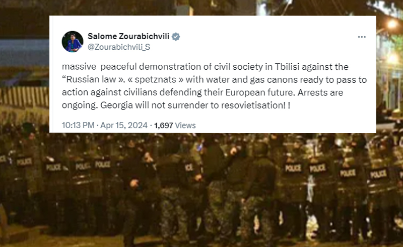Click the bright street lamp at top right

click(392, 24)
